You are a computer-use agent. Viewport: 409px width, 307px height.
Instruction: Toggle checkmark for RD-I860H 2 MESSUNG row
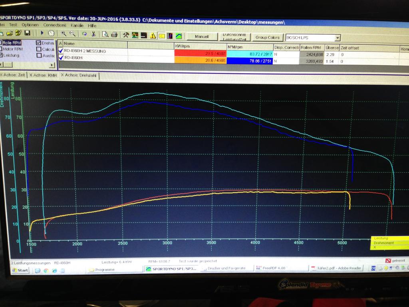click(61, 51)
